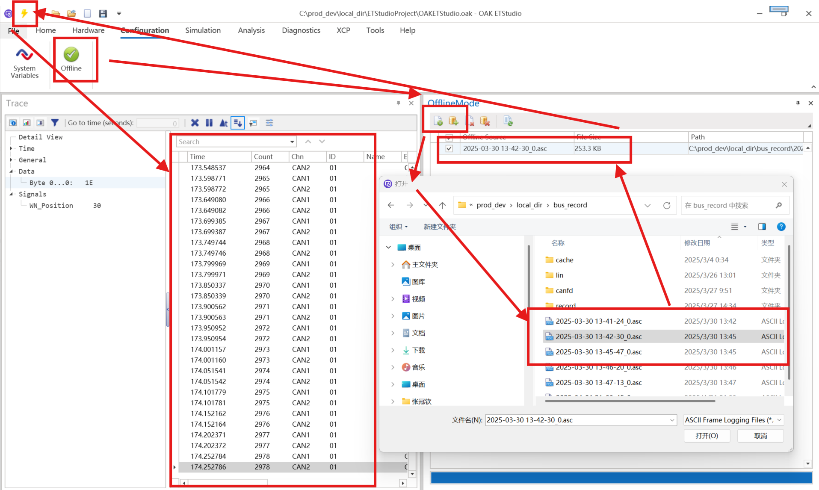
Task: Open the Diagnostics ribbon tab
Action: pos(301,30)
